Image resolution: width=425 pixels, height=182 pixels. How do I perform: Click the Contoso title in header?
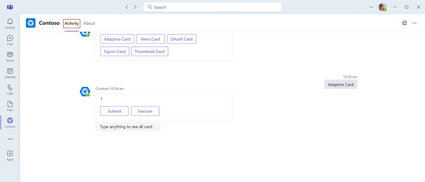point(49,23)
